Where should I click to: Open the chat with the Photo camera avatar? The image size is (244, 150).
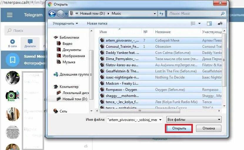point(13,96)
